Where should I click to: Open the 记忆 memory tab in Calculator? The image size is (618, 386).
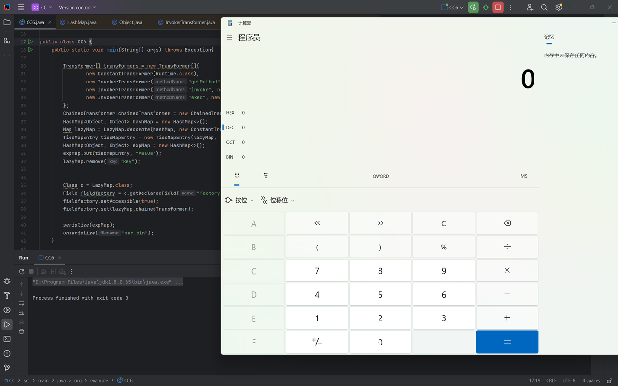pos(549,37)
